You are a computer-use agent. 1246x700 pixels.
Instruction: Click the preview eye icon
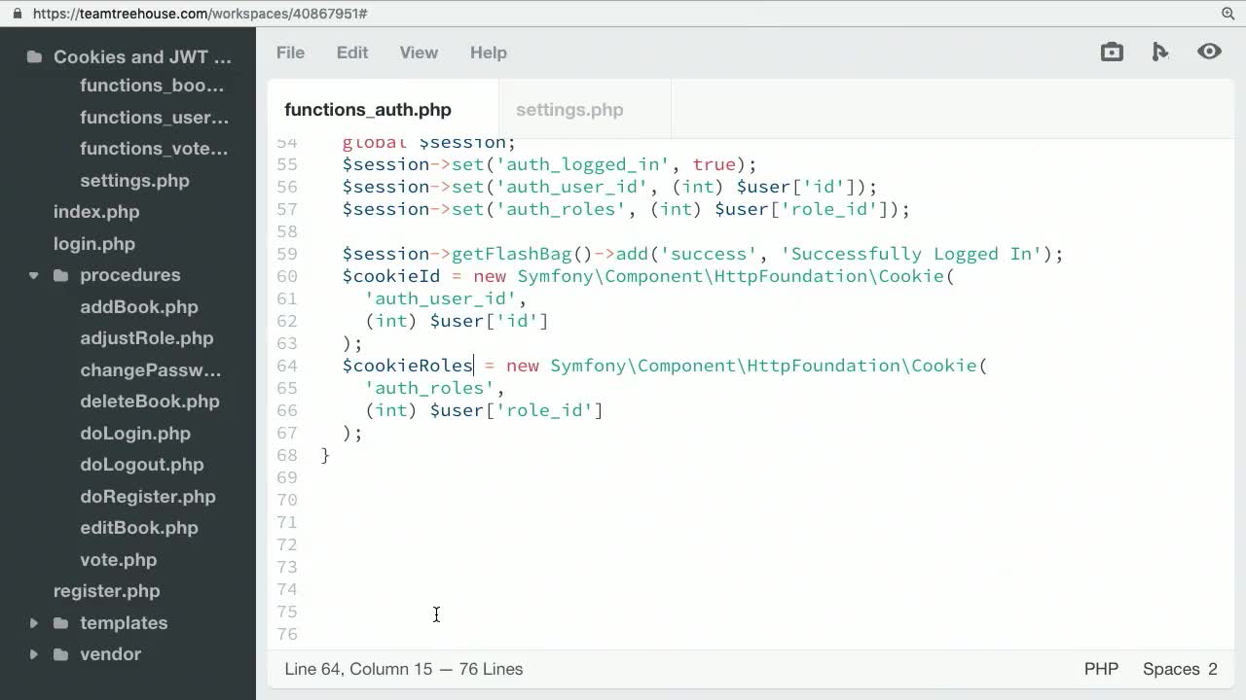click(1209, 52)
